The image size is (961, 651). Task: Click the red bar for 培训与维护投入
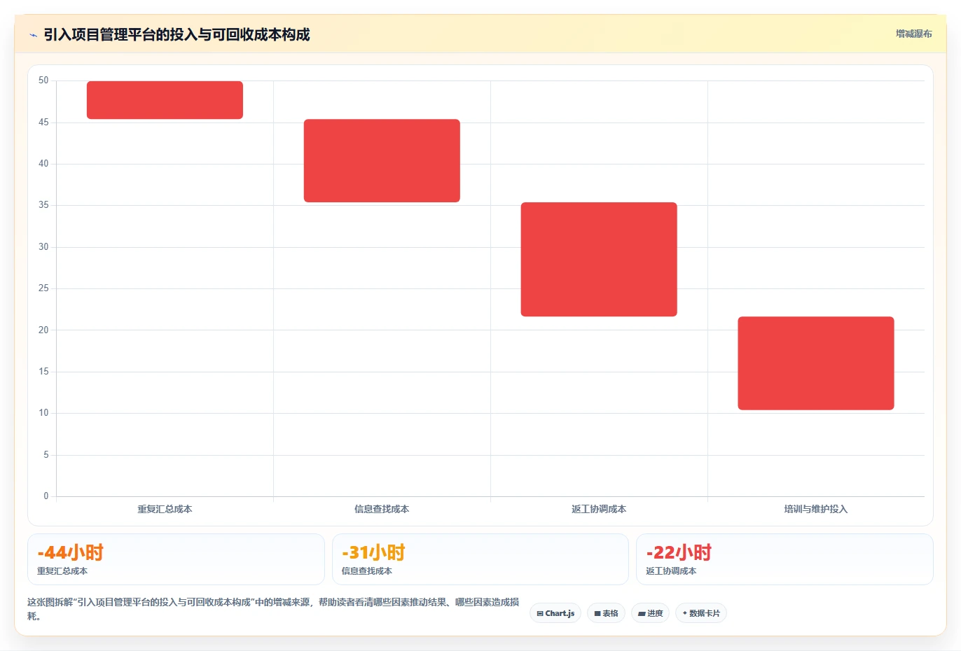[x=816, y=363]
